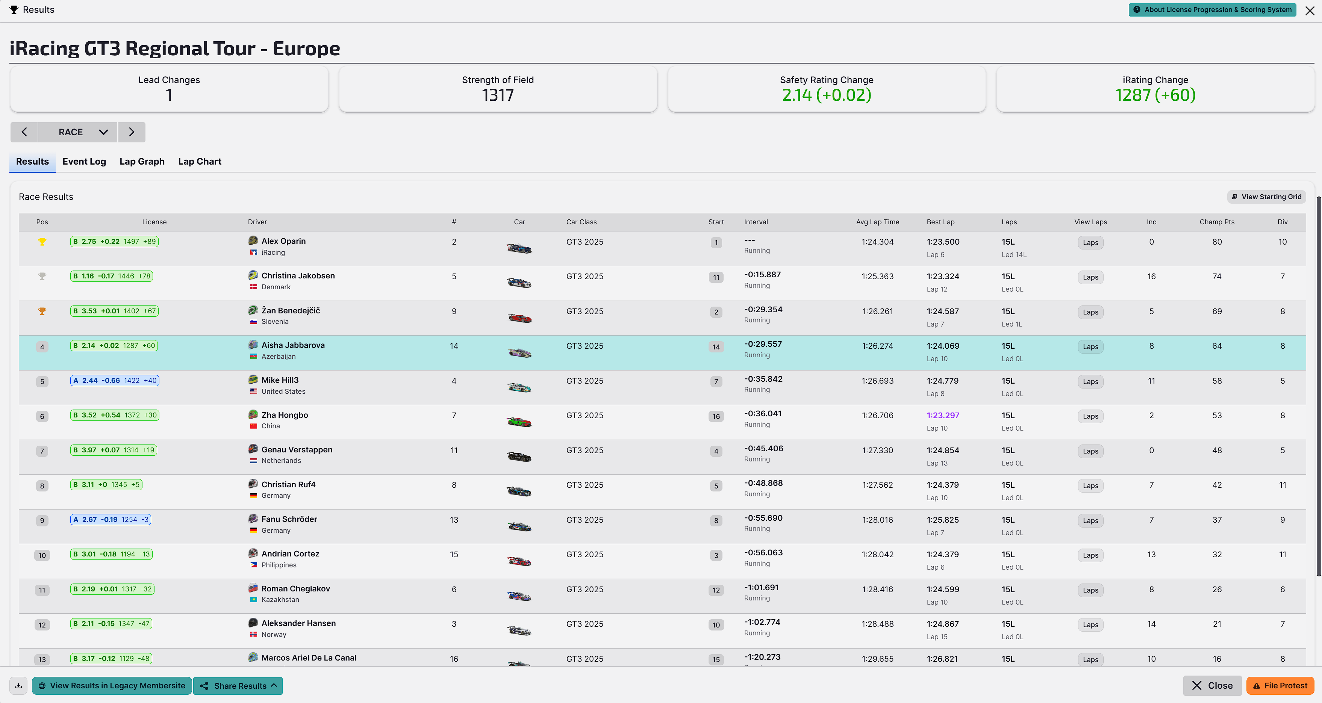This screenshot has width=1322, height=703.
Task: Click View Starting Grid button
Action: tap(1266, 197)
